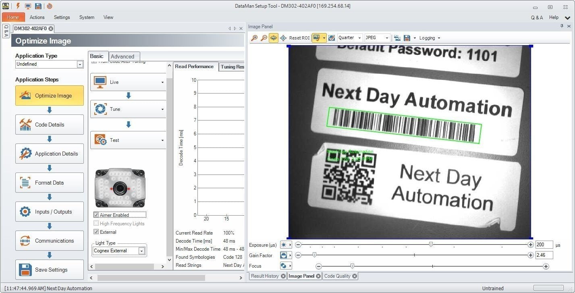Open the Application Type dropdown
Viewport: 575px width, 293px height.
[80, 64]
